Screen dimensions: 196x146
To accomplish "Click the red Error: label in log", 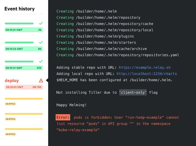I will [63, 117].
